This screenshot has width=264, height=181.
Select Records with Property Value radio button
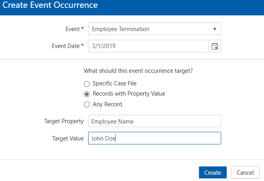coord(87,94)
